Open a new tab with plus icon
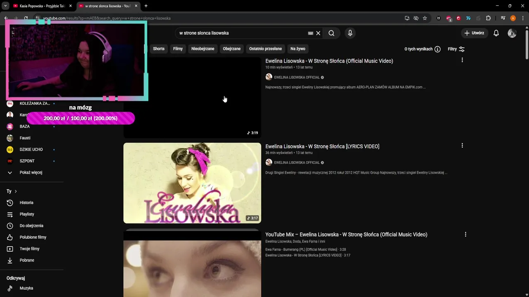 pyautogui.click(x=146, y=6)
